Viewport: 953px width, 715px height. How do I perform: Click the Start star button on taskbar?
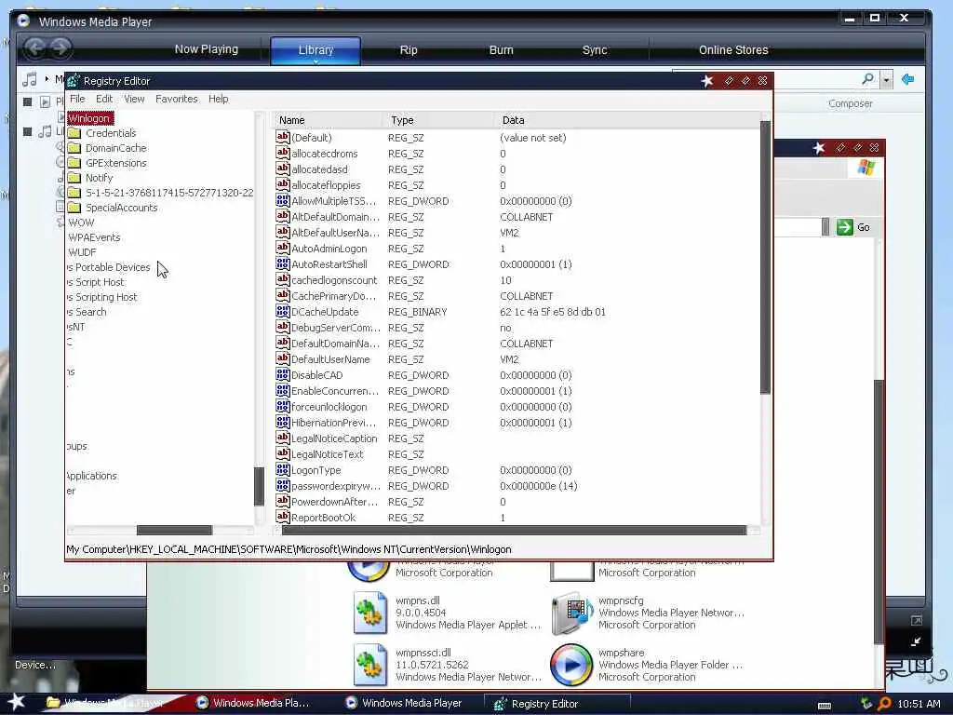point(16,702)
